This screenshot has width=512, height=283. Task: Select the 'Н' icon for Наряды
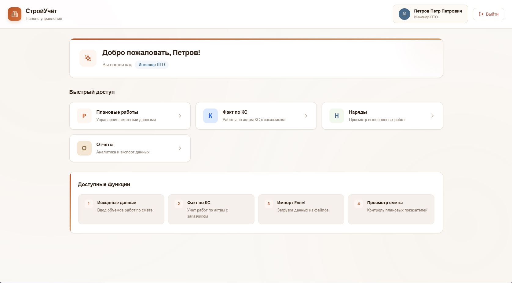336,116
